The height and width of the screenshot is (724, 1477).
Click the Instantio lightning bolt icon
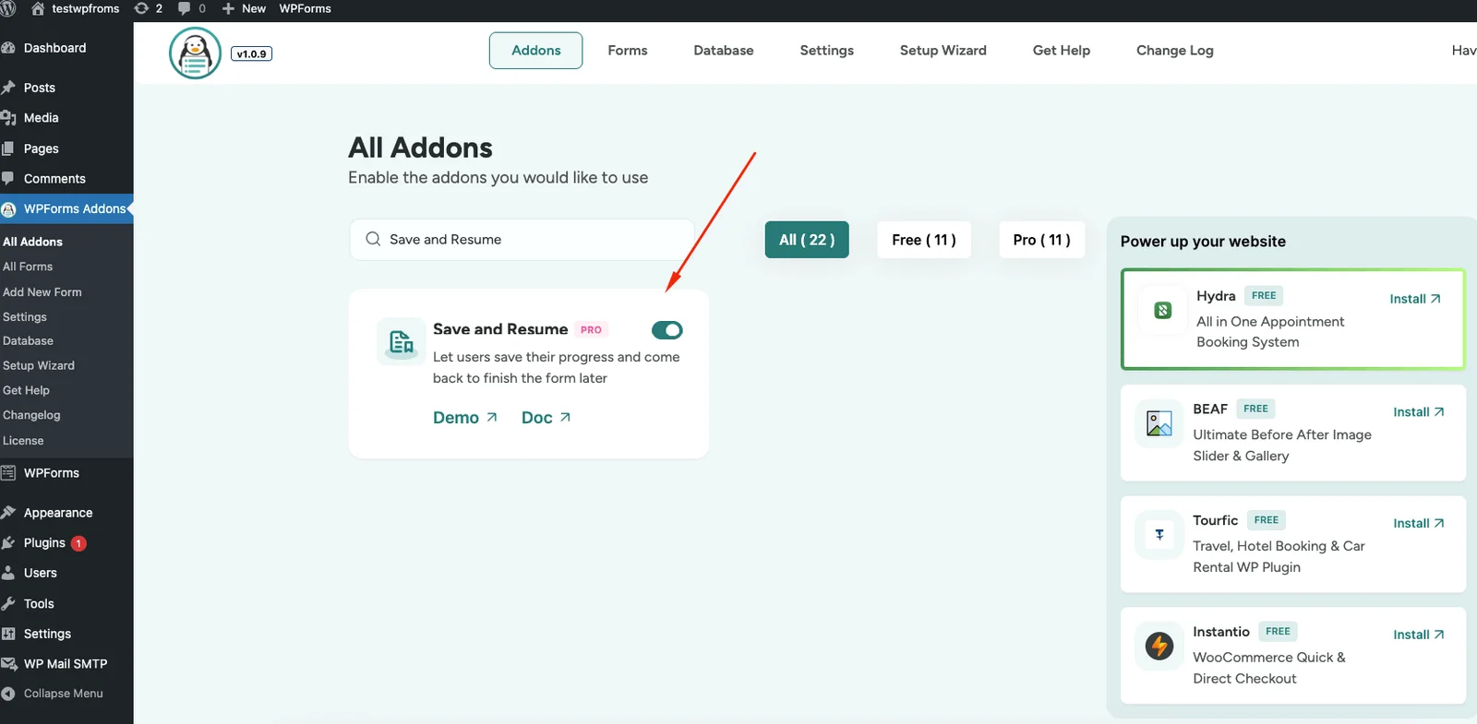coord(1159,646)
